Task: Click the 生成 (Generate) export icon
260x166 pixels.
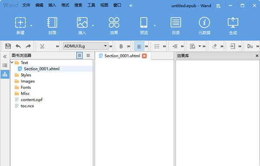Action: pyautogui.click(x=233, y=23)
